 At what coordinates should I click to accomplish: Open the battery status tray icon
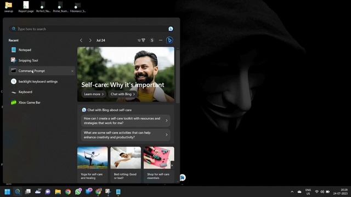(x=328, y=192)
